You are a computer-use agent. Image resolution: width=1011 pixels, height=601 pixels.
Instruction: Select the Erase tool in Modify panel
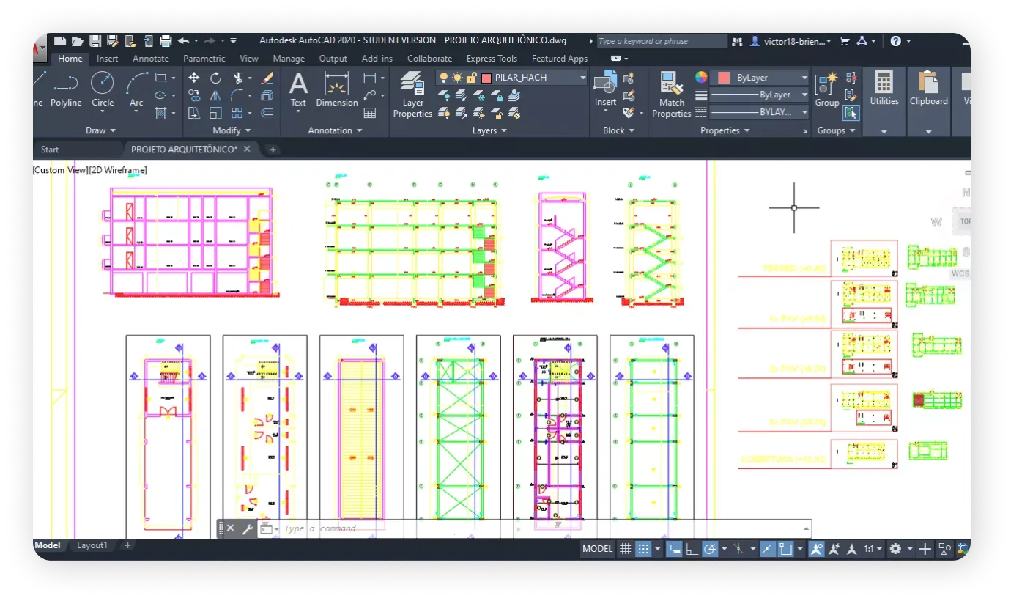point(267,78)
